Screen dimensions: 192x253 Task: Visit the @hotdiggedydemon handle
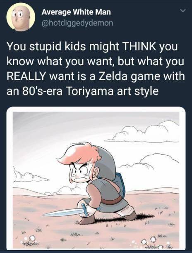pyautogui.click(x=77, y=23)
